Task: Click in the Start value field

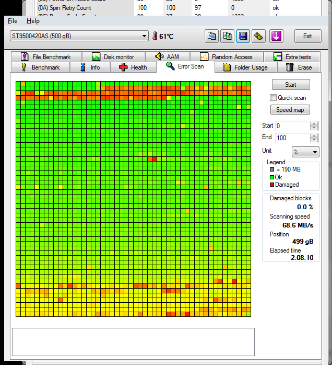Action: tap(292, 126)
